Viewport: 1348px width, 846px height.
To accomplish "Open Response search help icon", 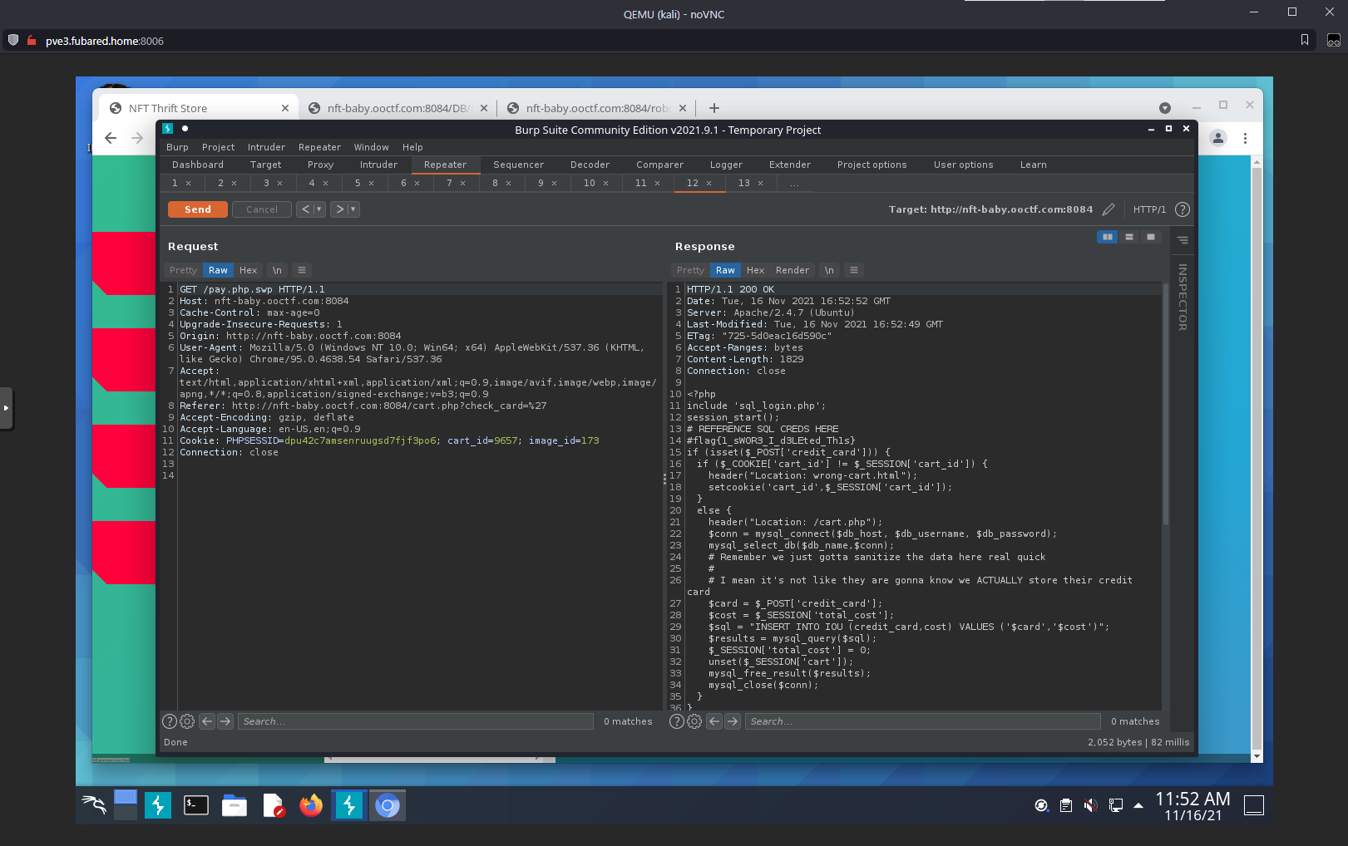I will click(x=677, y=721).
